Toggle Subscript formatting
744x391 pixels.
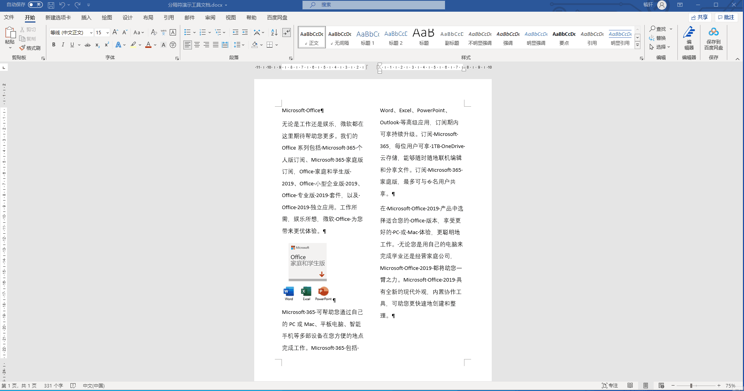97,45
